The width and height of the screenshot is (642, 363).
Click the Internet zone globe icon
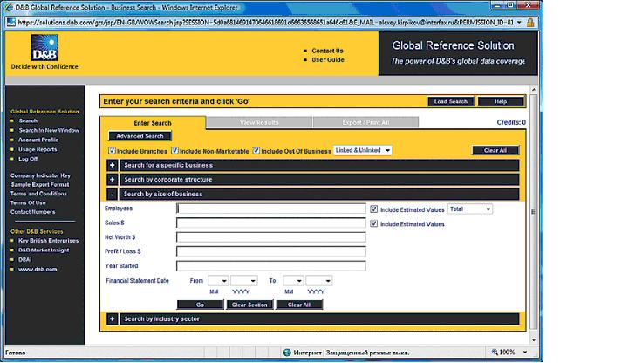(287, 353)
